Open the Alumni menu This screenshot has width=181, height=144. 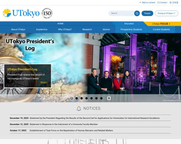click(x=106, y=29)
